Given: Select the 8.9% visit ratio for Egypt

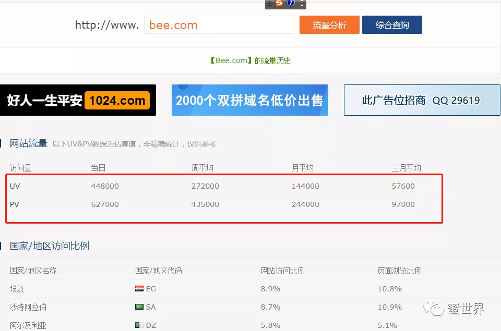Looking at the screenshot, I should [x=270, y=289].
